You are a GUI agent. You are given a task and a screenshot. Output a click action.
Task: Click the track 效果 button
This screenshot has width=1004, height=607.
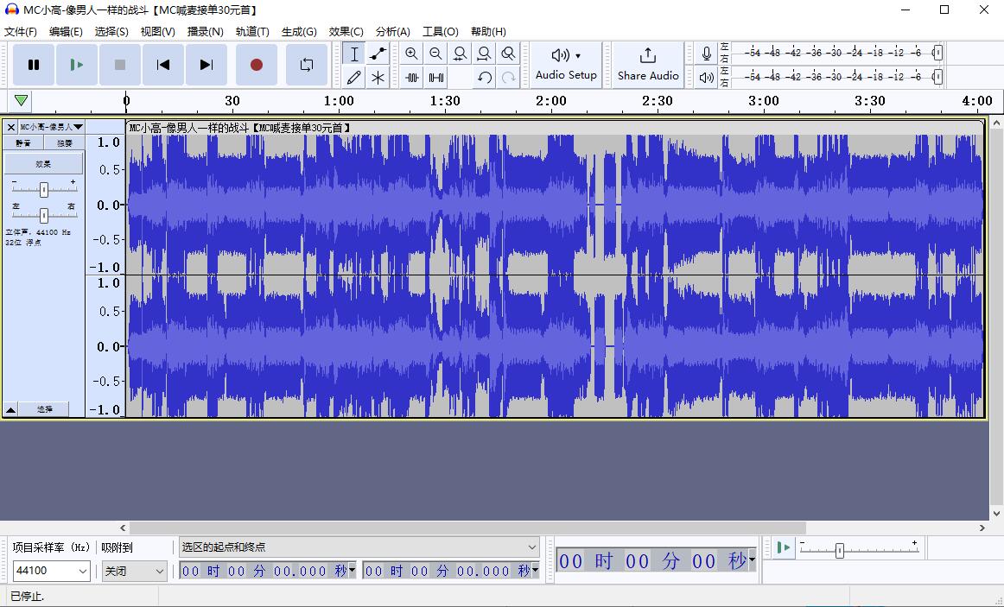[44, 163]
